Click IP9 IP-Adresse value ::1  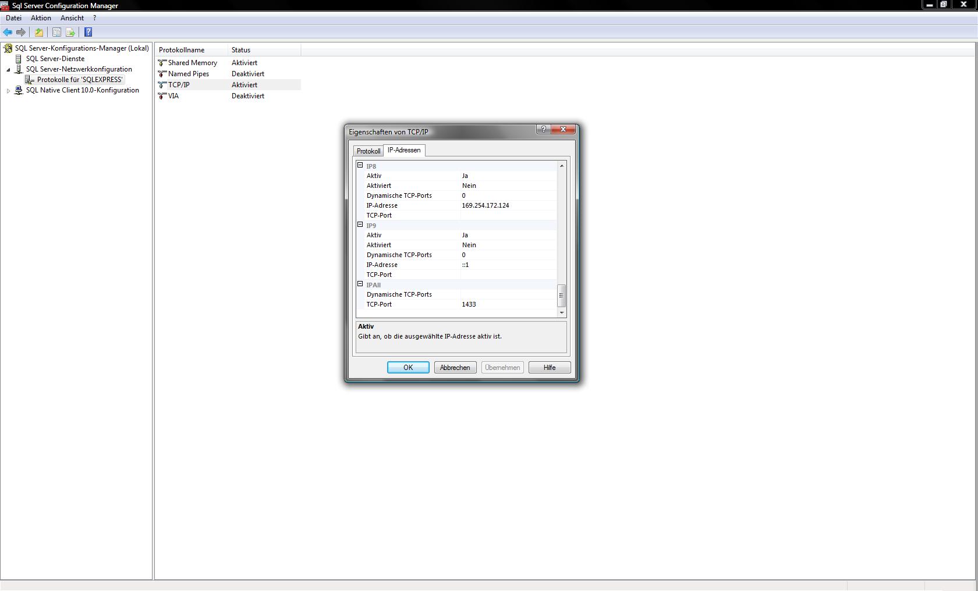pyautogui.click(x=508, y=265)
